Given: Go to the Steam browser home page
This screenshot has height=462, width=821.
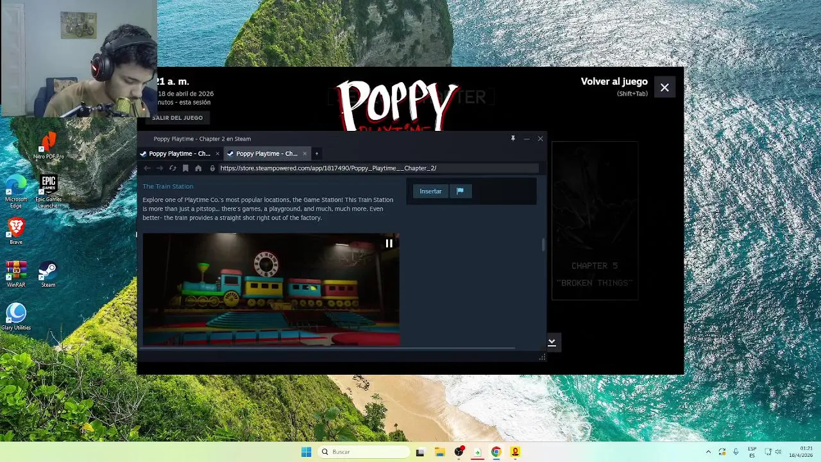Looking at the screenshot, I should tap(198, 168).
